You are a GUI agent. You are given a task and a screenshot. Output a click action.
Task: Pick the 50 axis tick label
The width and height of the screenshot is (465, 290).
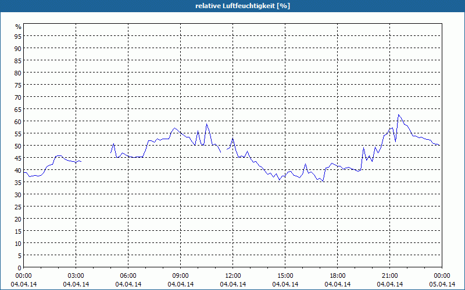(18, 146)
